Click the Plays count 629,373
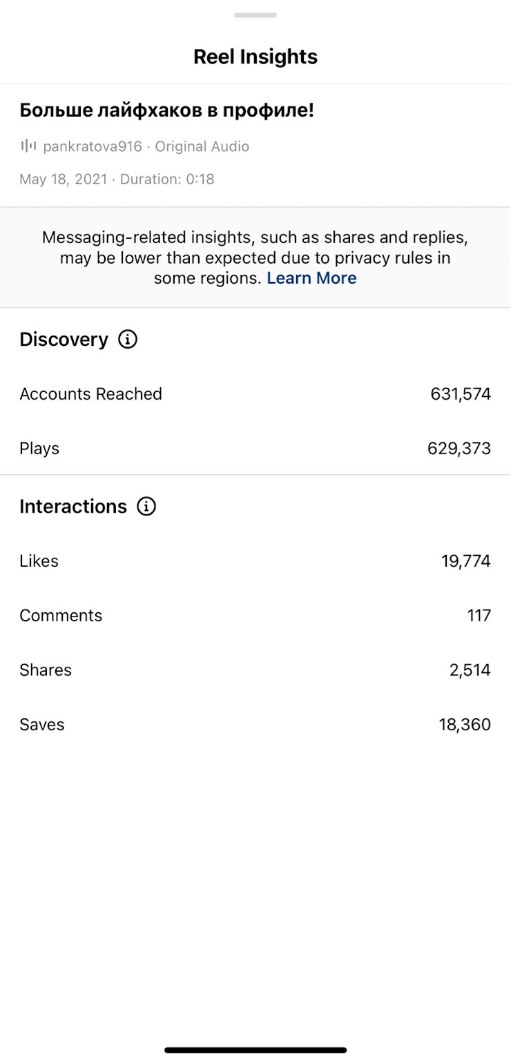This screenshot has width=511, height=1063. [x=459, y=449]
